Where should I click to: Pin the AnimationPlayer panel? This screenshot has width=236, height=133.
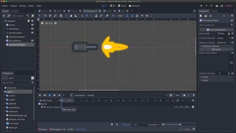194,95
